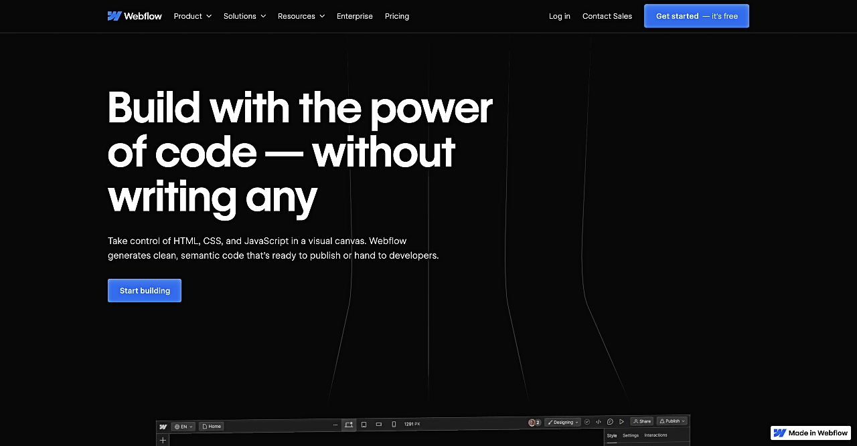Click the Start building button
Image resolution: width=857 pixels, height=446 pixels.
(145, 290)
